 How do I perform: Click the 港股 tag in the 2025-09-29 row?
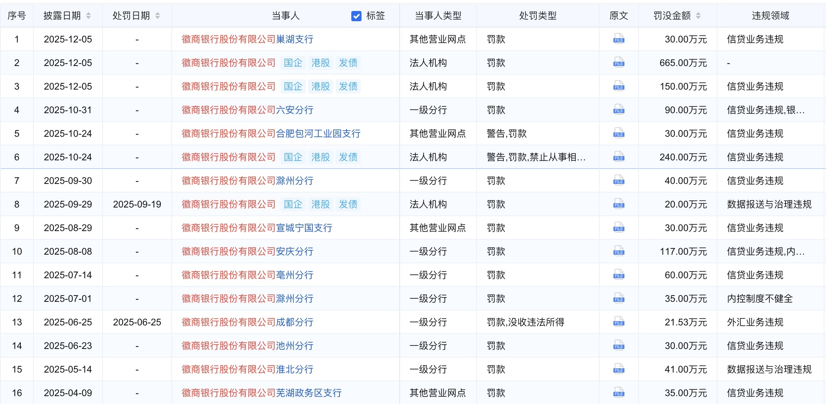[x=321, y=204]
